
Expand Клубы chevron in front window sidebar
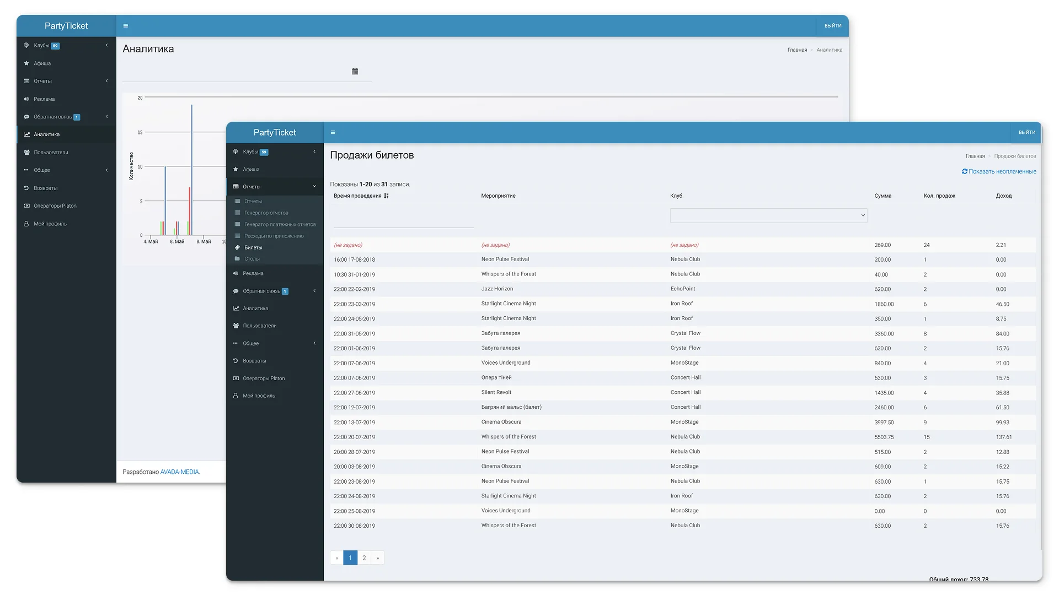point(314,152)
